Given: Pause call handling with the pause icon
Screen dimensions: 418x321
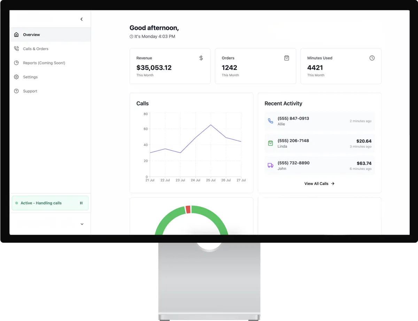Looking at the screenshot, I should click(x=81, y=203).
